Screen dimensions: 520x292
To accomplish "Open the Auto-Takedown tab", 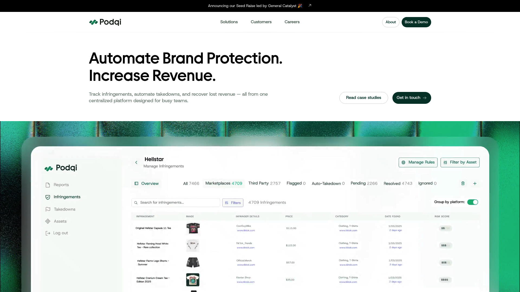I will (328, 184).
